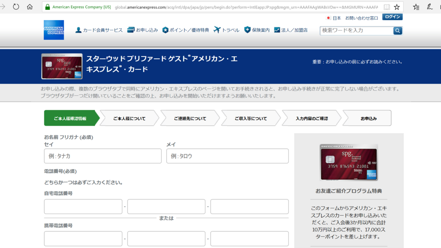Open 法人／加盟店 menu

(291, 30)
